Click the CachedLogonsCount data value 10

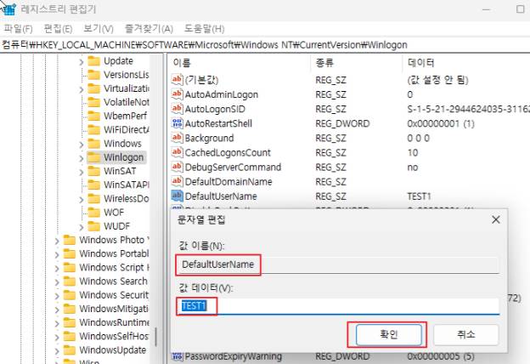413,153
